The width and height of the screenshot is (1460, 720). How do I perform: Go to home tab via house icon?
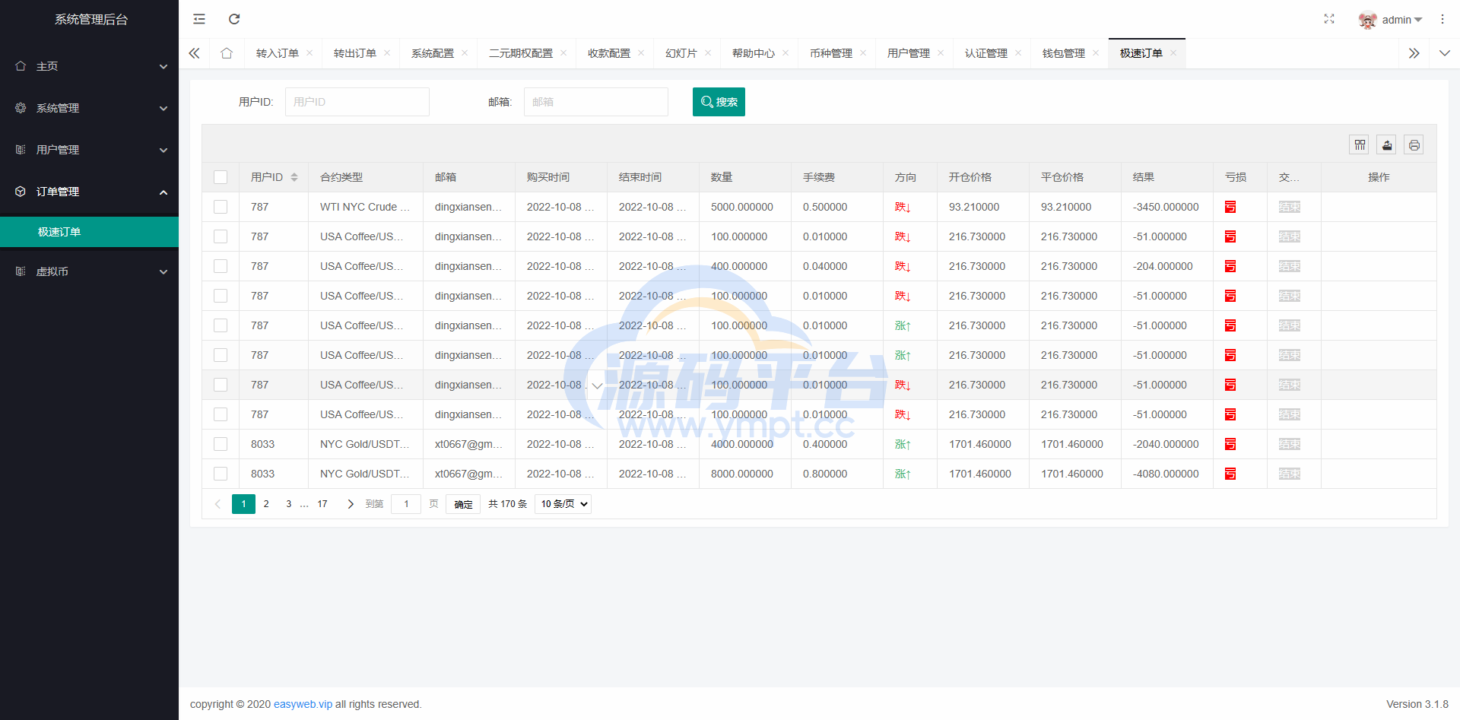[x=227, y=53]
